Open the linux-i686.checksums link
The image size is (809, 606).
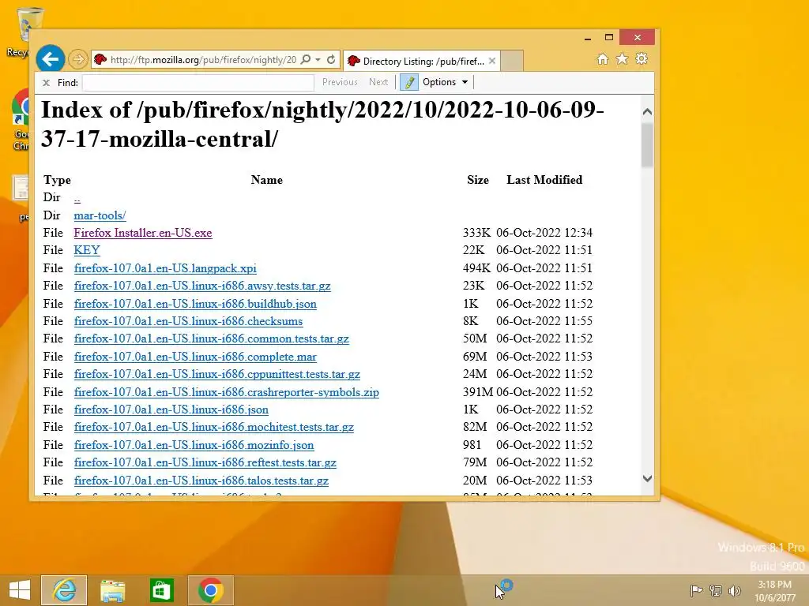click(188, 322)
